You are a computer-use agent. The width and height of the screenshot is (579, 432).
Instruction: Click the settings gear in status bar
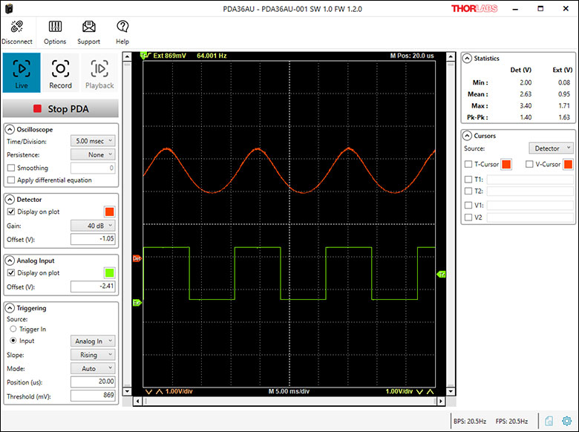(566, 421)
